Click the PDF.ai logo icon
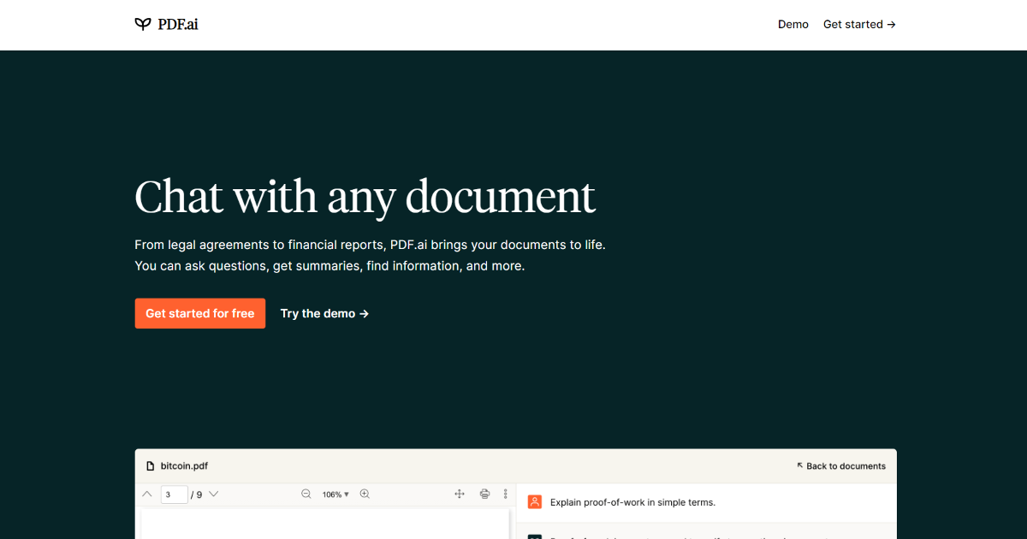The image size is (1027, 539). 141,24
